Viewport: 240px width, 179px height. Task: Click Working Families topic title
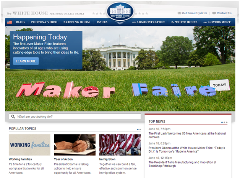[20, 159]
